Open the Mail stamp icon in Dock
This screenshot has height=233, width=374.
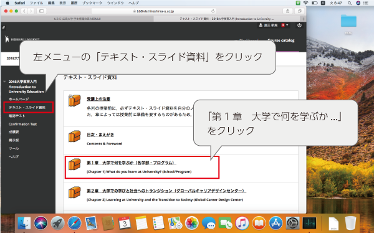[x=91, y=223]
